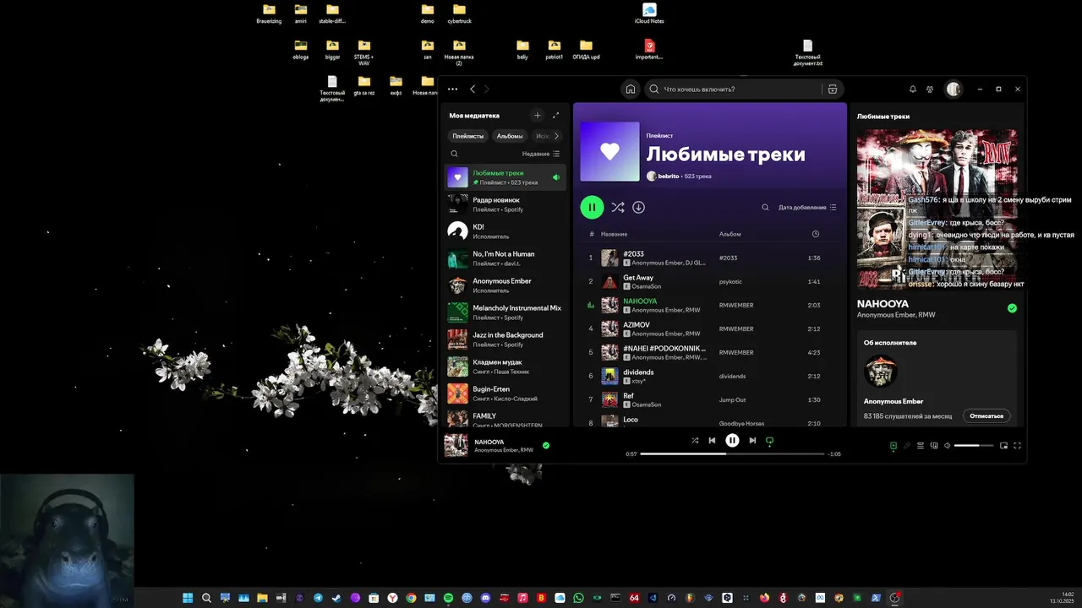This screenshot has width=1082, height=608.
Task: Open Telegram from the taskbar
Action: 318,598
